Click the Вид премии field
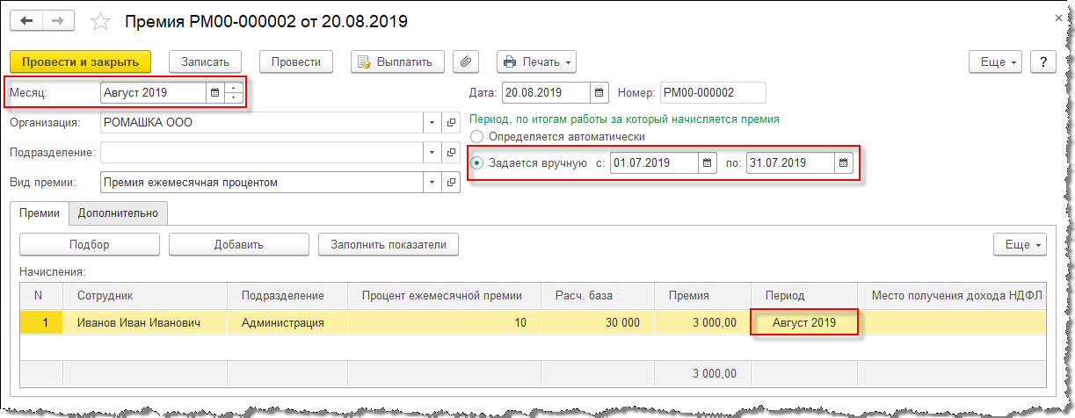This screenshot has width=1075, height=418. (x=261, y=183)
